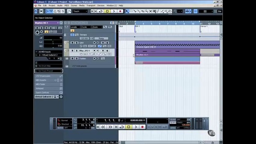Open the MIDI menu
The image size is (256, 144).
point(67,5)
